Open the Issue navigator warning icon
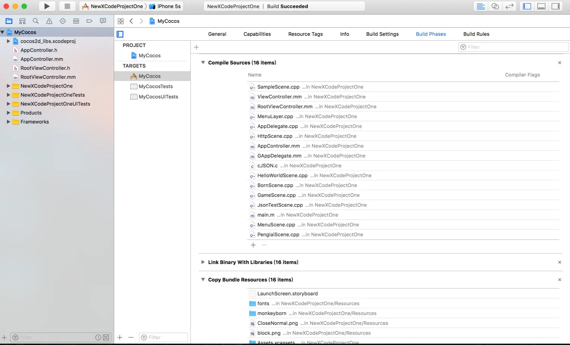 (49, 21)
